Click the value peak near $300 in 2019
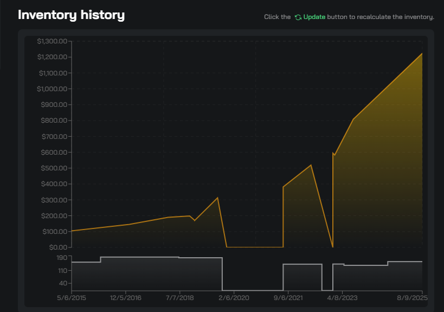Screen dimensions: 444x312 [x=217, y=198]
